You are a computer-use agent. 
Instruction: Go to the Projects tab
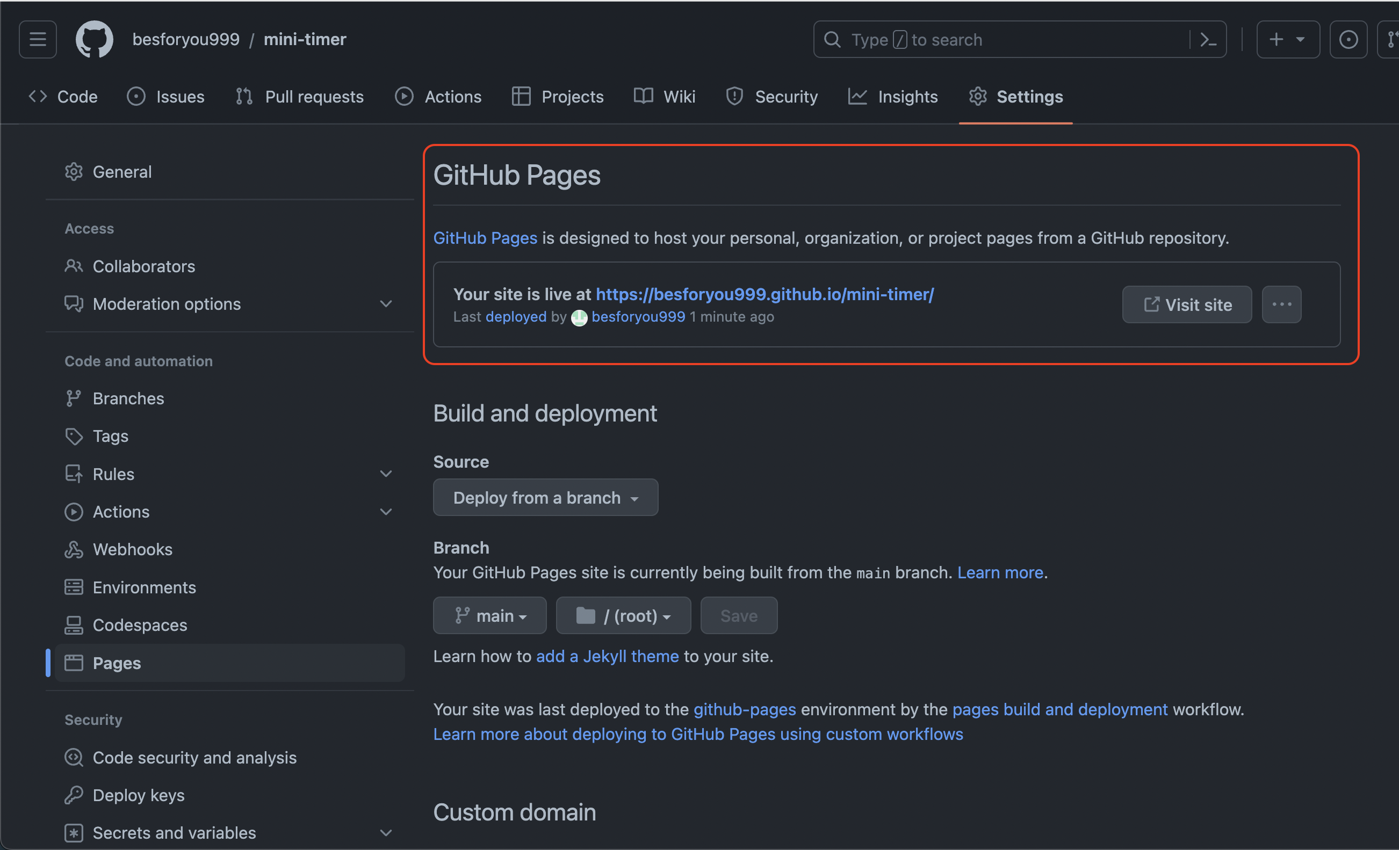pos(558,97)
